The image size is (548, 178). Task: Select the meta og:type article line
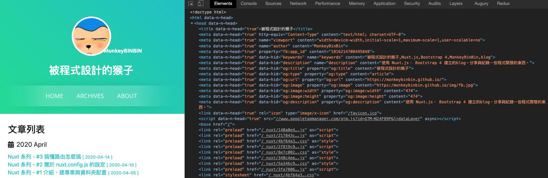(296, 74)
